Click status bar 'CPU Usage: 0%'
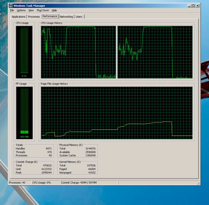Image resolution: width=209 pixels, height=205 pixels. (x=46, y=183)
